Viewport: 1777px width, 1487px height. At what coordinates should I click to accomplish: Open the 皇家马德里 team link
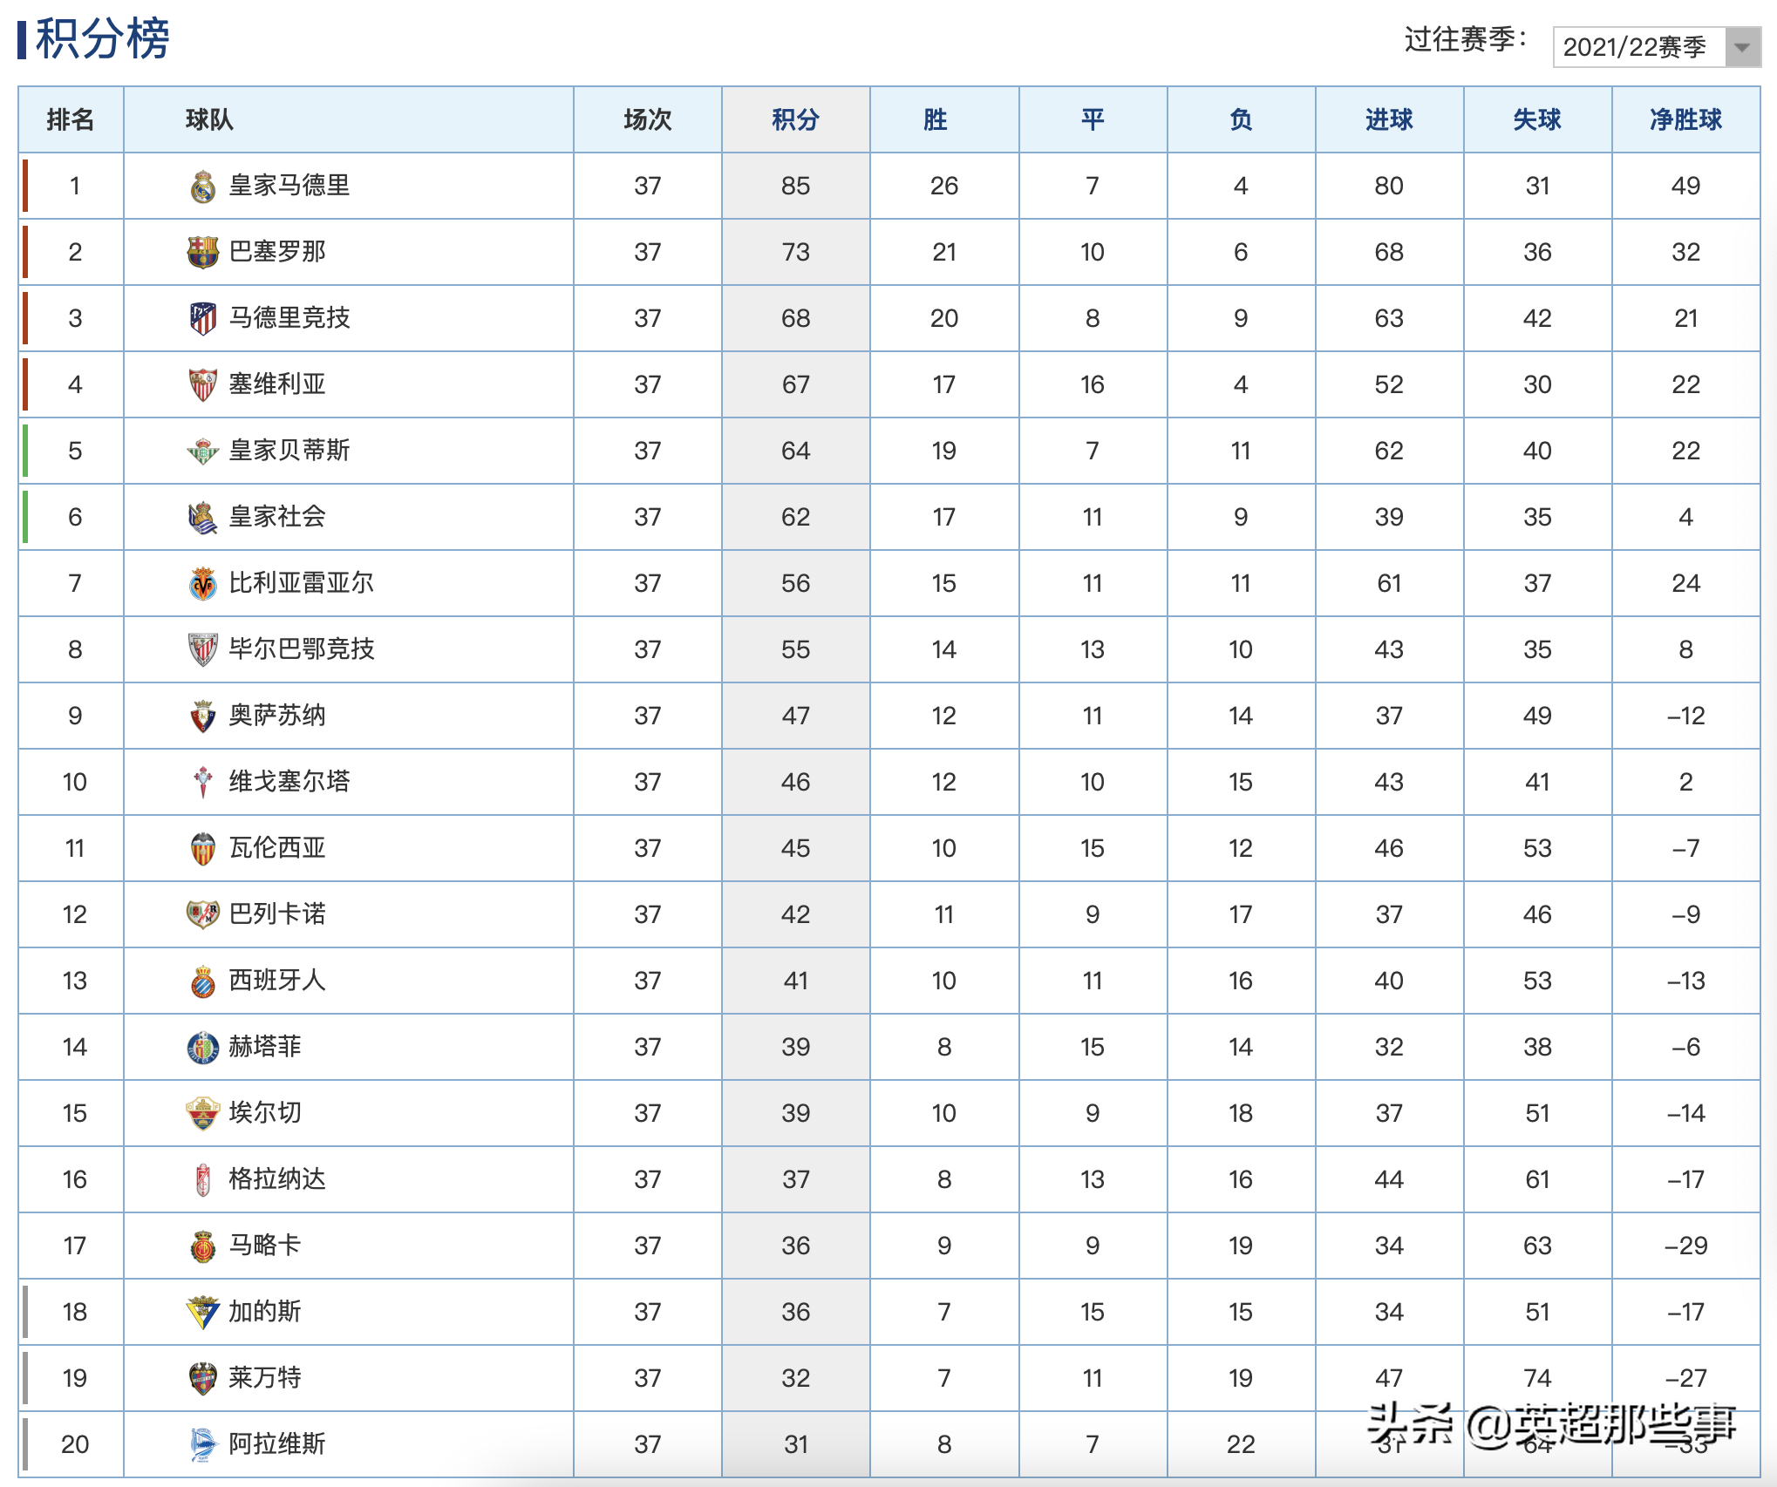(289, 186)
